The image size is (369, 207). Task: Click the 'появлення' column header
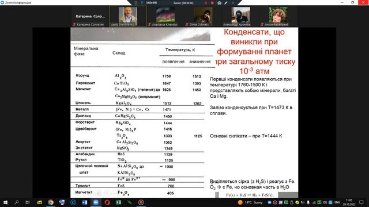tap(173, 62)
